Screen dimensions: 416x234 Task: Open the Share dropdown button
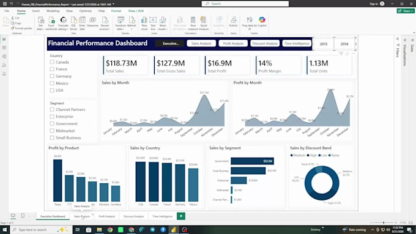point(406,11)
